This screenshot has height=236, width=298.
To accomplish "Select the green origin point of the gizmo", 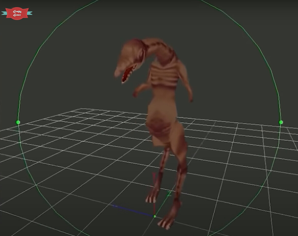I will pyautogui.click(x=155, y=216).
